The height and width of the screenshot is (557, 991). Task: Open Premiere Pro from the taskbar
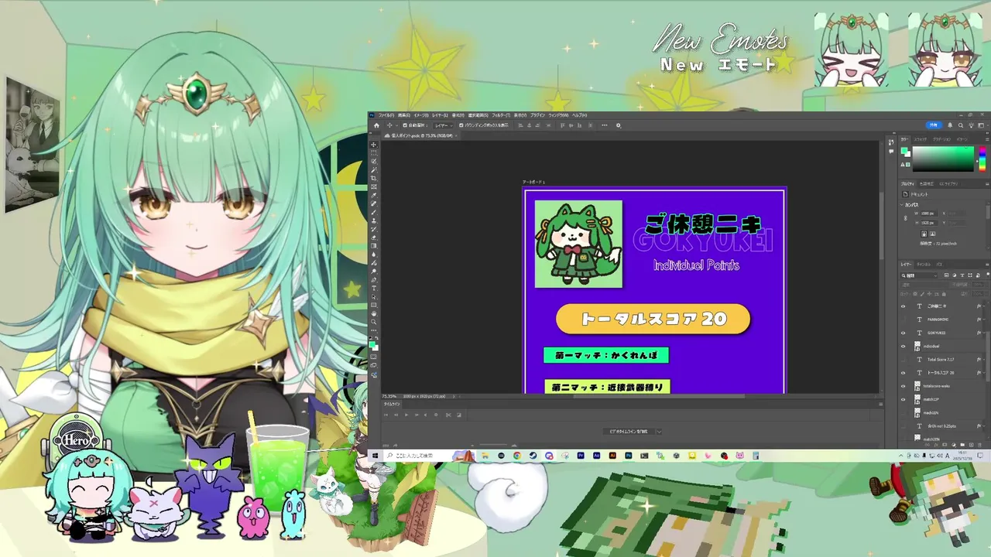tap(581, 456)
